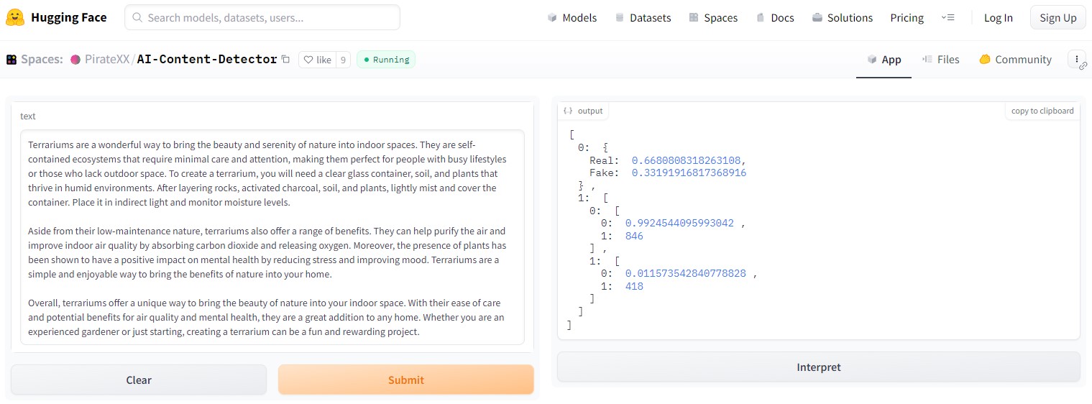
Task: Open the PirateXX user profile
Action: pos(107,60)
